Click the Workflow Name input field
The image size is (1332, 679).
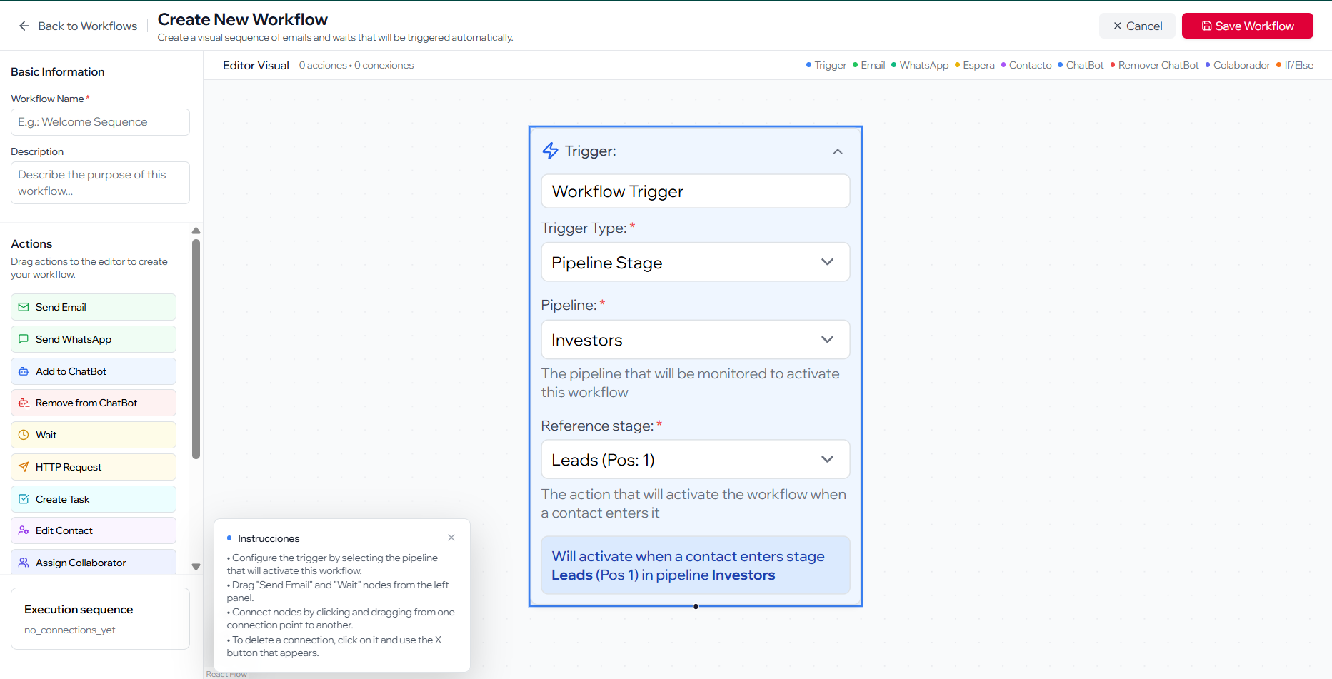click(100, 122)
